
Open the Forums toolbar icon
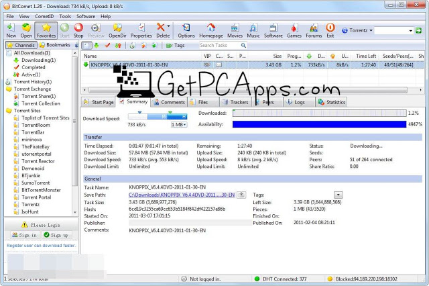314,30
